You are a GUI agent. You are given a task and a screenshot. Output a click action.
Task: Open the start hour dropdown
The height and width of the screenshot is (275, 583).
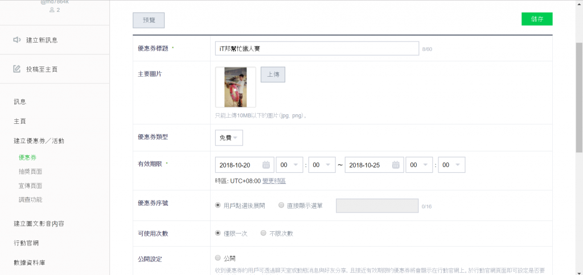coord(289,165)
